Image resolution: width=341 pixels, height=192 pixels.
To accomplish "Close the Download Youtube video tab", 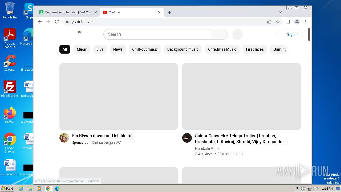I will [96, 12].
